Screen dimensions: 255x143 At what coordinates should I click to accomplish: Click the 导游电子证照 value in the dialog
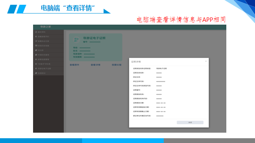coord(161,69)
